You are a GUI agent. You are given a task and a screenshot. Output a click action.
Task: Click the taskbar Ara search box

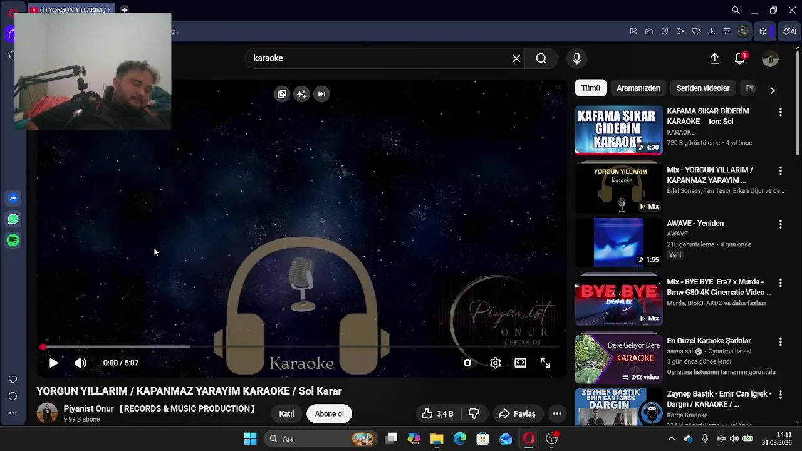coord(321,438)
